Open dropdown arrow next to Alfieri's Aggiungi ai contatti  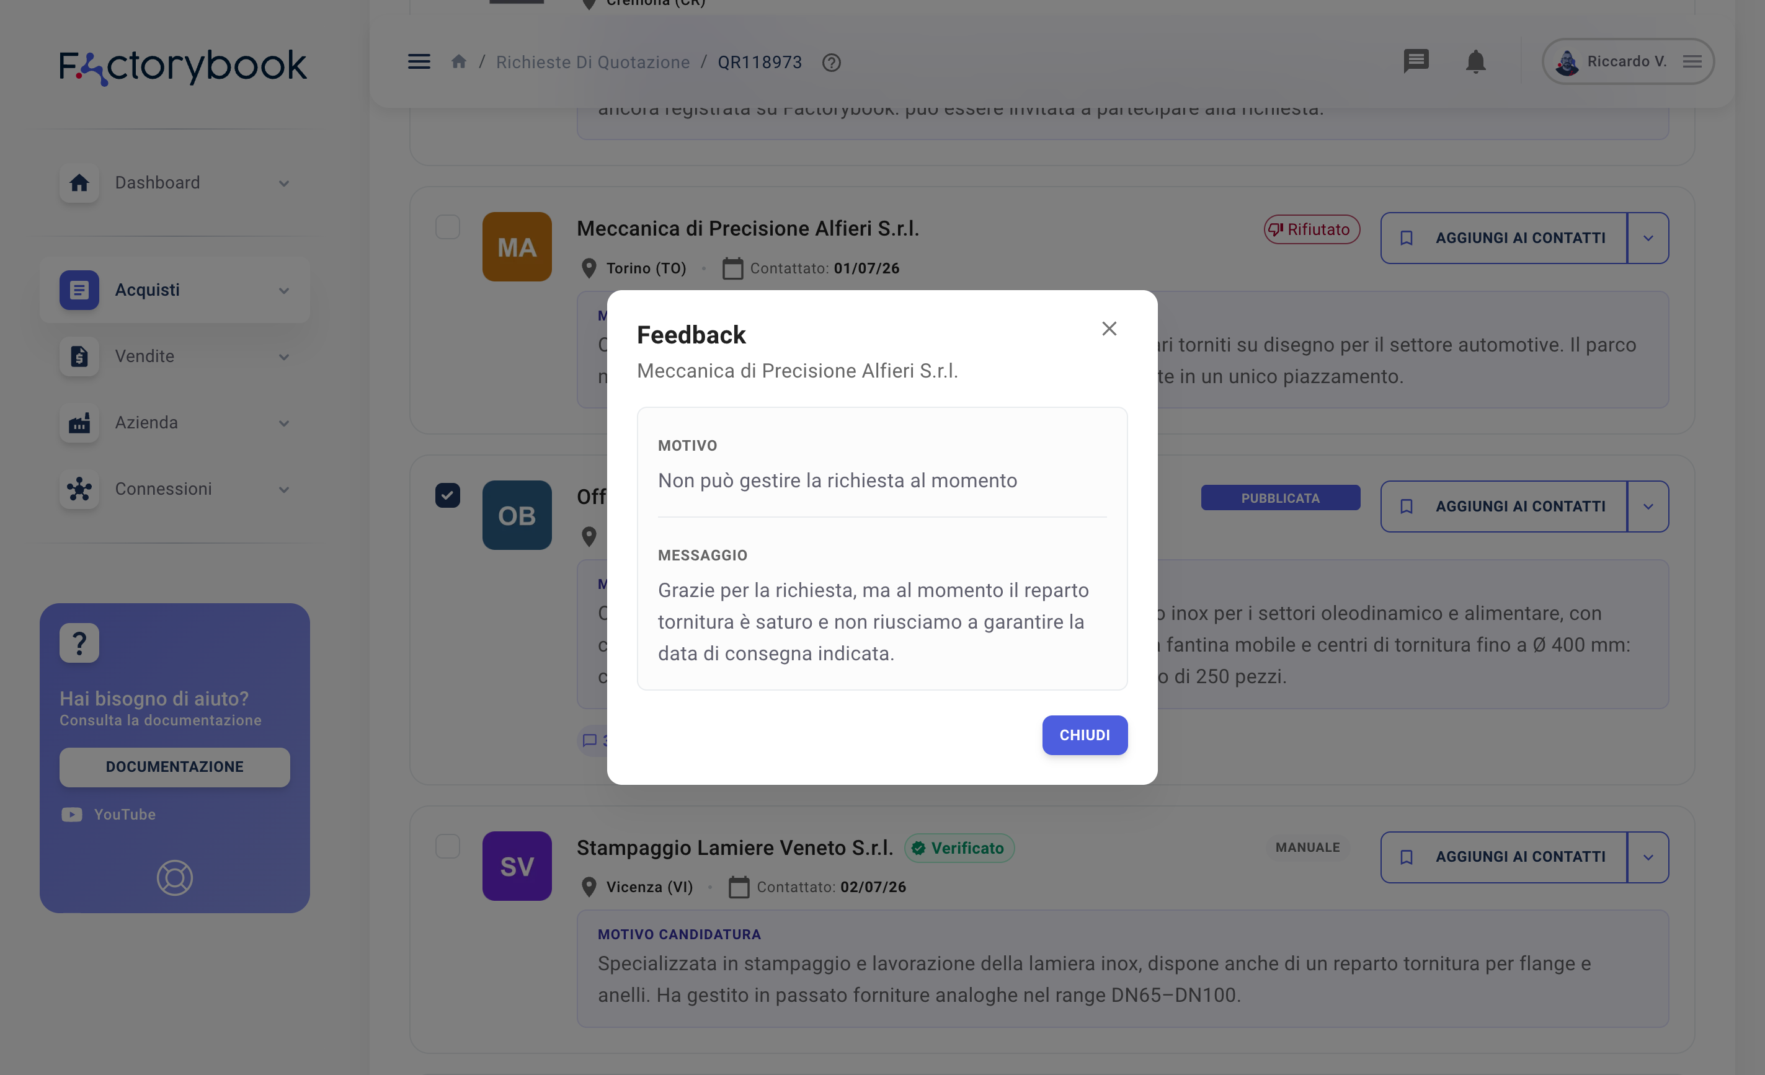1648,238
